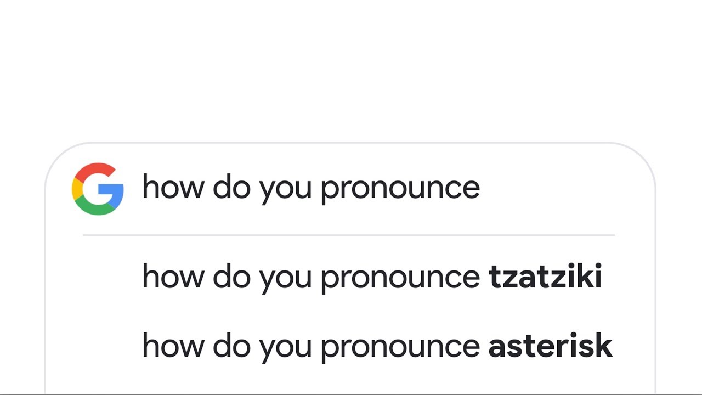Place cursor after 'pronounce' in search box
Screen dimensions: 702x395
click(x=481, y=188)
